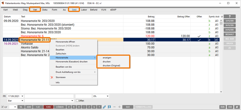Choose Stornieren in context menu
The image size is (241, 110).
click(x=74, y=77)
